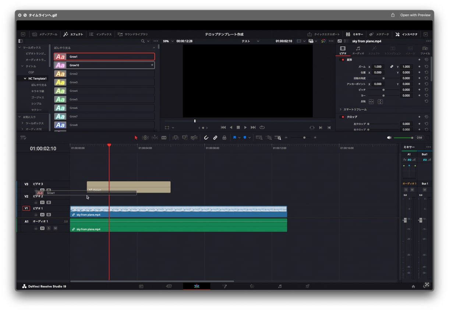Click the full extent zoom icon
The height and width of the screenshot is (311, 449).
[x=259, y=138]
